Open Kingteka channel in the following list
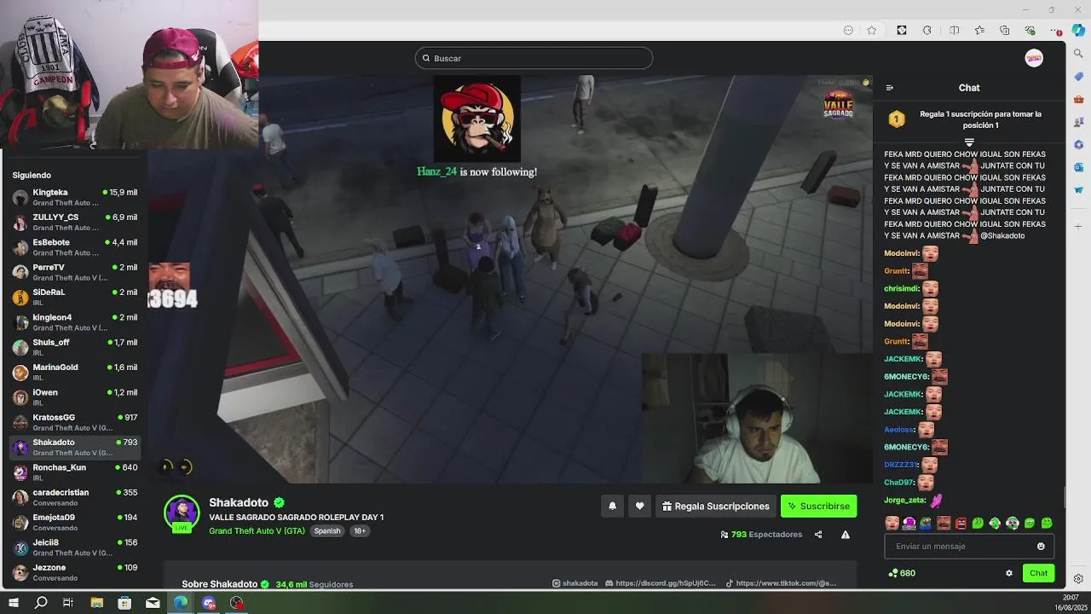 [x=75, y=197]
